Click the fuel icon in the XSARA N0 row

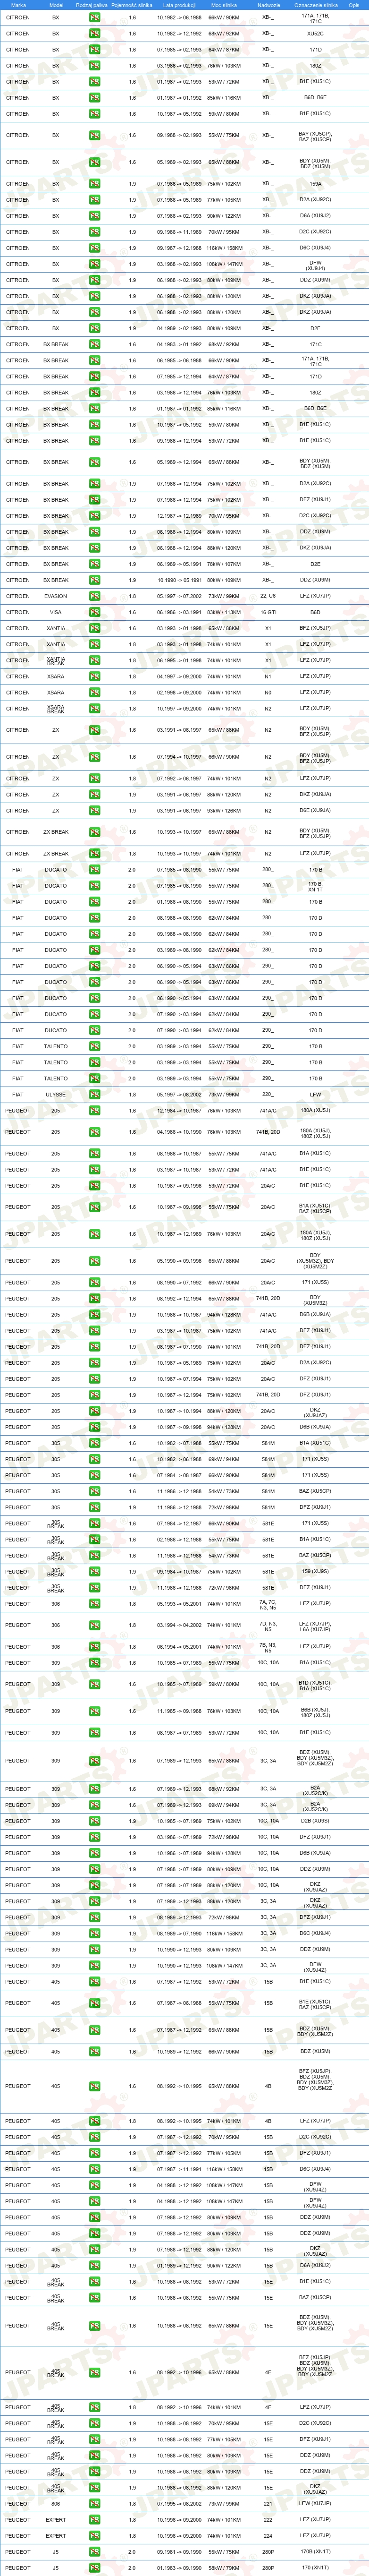click(94, 692)
